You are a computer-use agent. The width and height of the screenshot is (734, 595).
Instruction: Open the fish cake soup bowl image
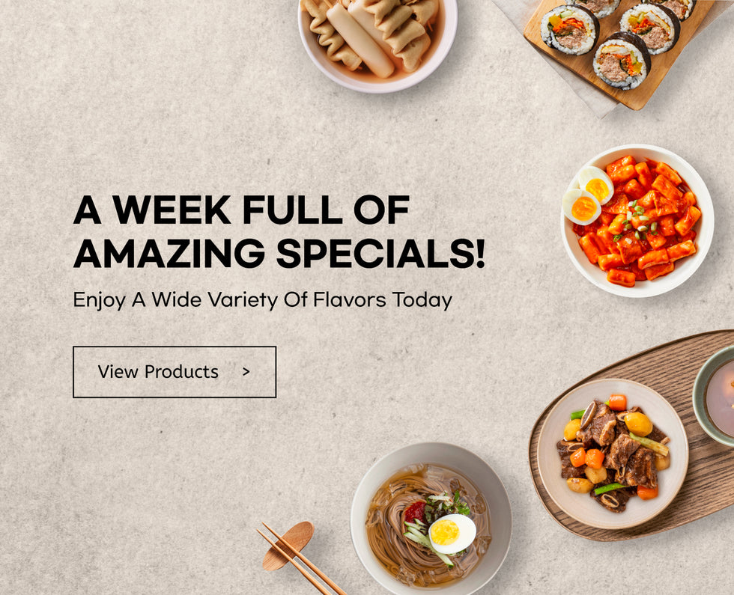point(377,43)
